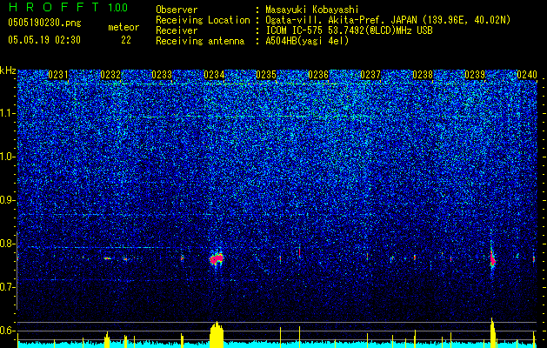Click the 0236 time marker
This screenshot has height=348, width=547.
click(318, 75)
